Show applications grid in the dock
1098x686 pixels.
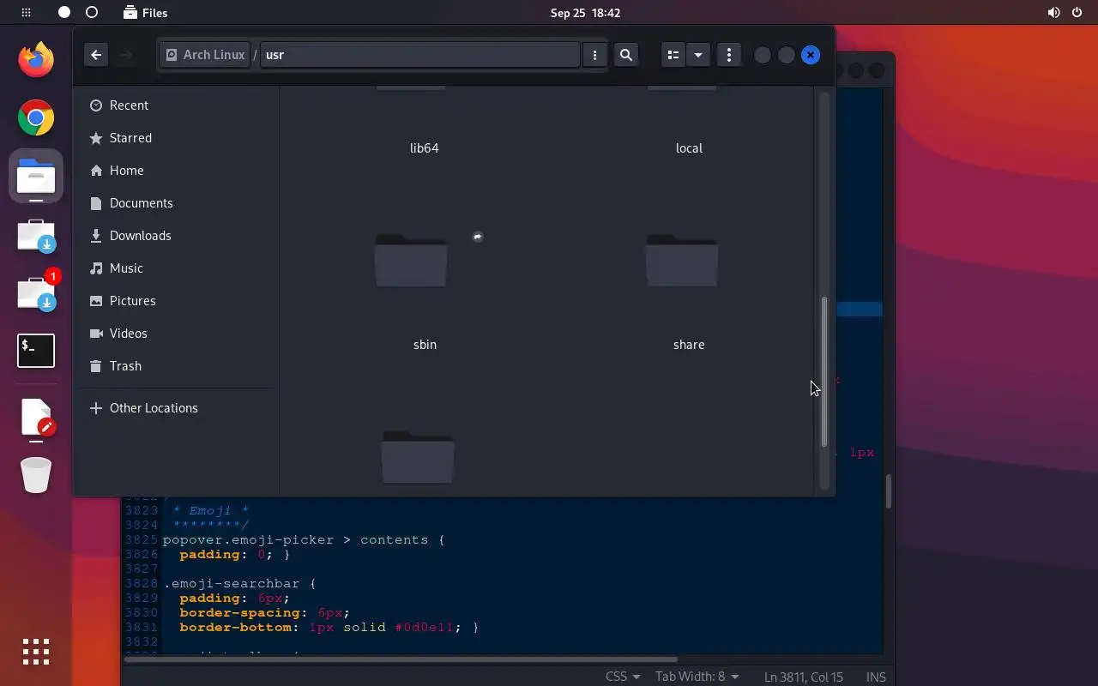(36, 652)
